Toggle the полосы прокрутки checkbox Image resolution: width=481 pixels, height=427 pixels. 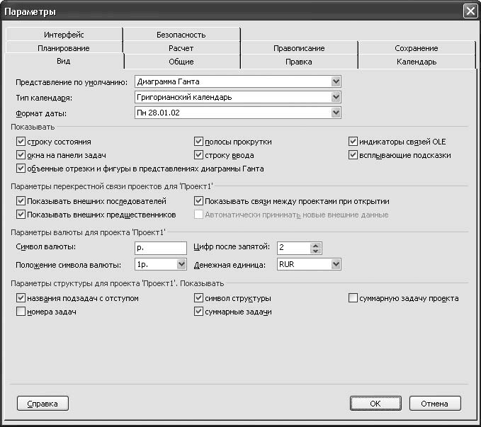click(199, 142)
